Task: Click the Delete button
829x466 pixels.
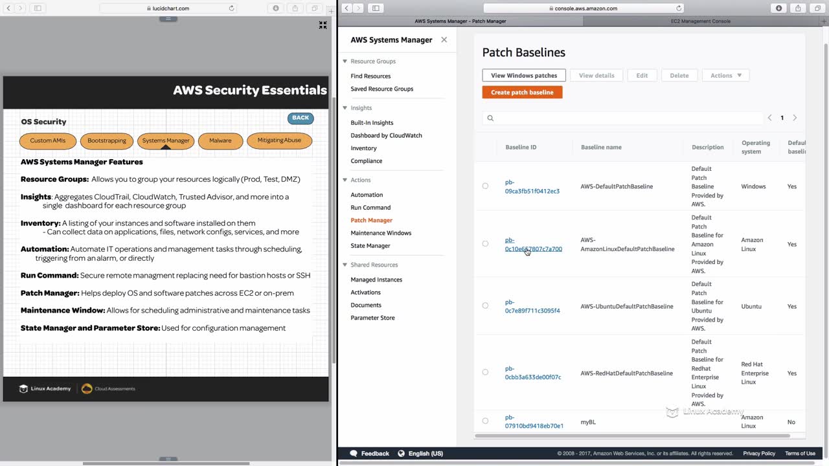Action: coord(679,75)
